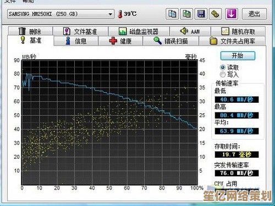Click the burst rate value 76.0 MB/秒
The image size is (275, 206).
pos(237,173)
